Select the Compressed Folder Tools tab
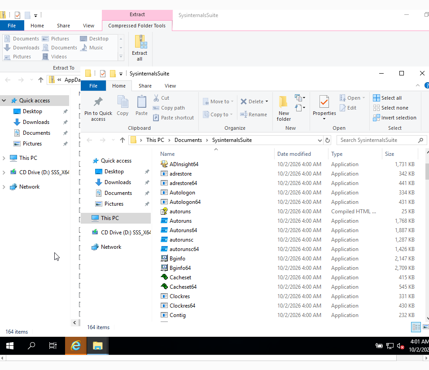 pyautogui.click(x=137, y=26)
